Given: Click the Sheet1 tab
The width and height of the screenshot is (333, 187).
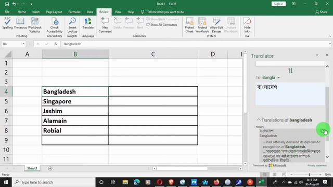Looking at the screenshot, I should click(32, 168).
